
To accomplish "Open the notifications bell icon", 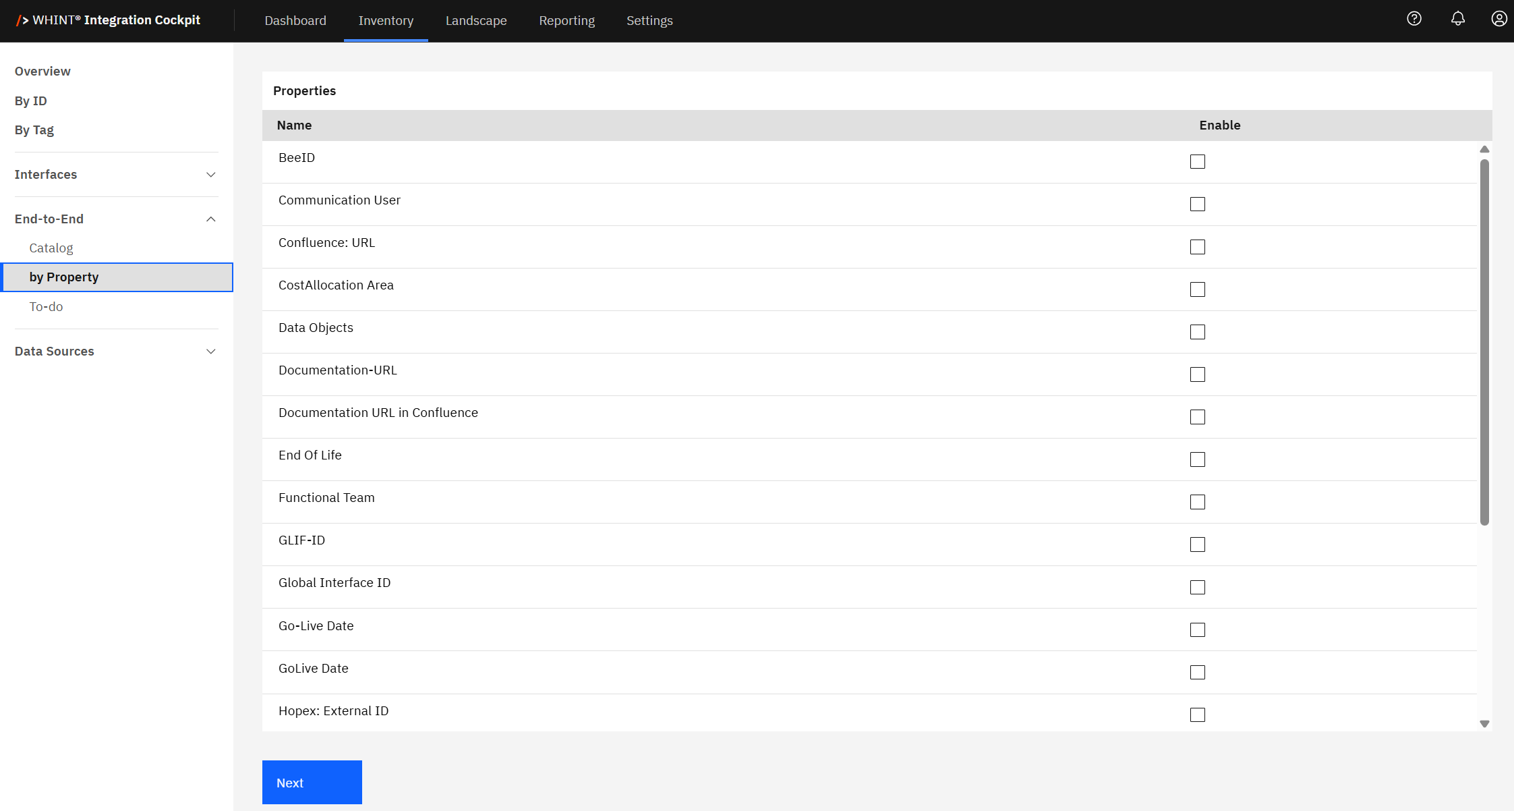I will click(x=1458, y=19).
